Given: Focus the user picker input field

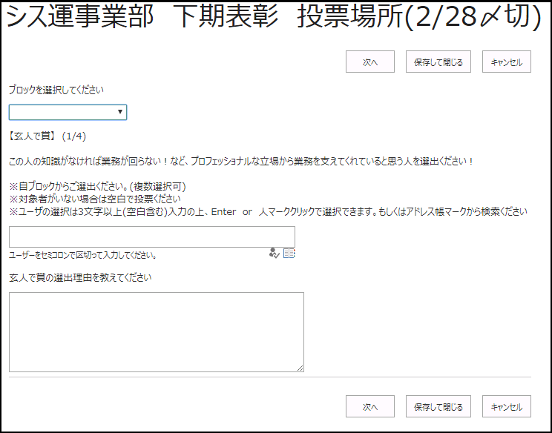Looking at the screenshot, I should (152, 237).
